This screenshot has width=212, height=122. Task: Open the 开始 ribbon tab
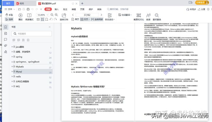tap(48, 9)
